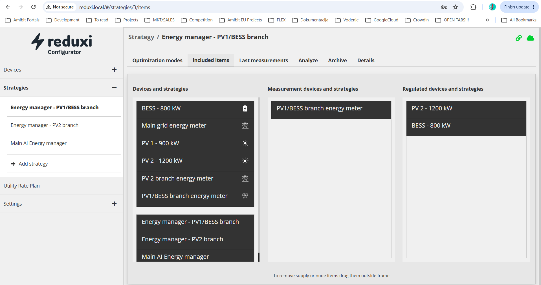Select Main grid energy meter item text
The height and width of the screenshot is (285, 541).
[x=174, y=126]
